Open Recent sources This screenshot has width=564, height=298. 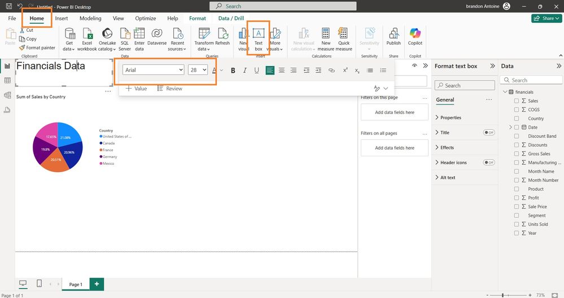coord(177,39)
